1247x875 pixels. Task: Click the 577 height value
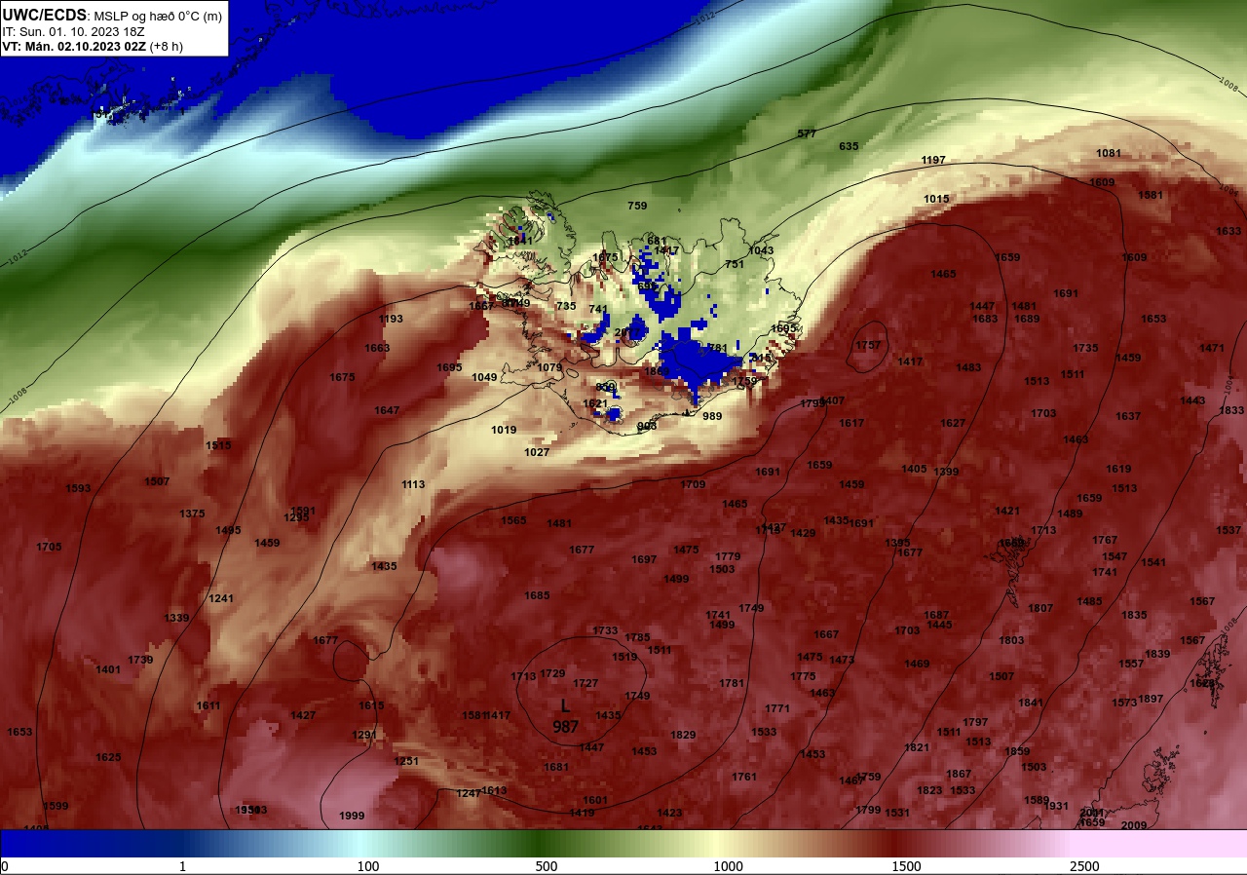tap(807, 133)
